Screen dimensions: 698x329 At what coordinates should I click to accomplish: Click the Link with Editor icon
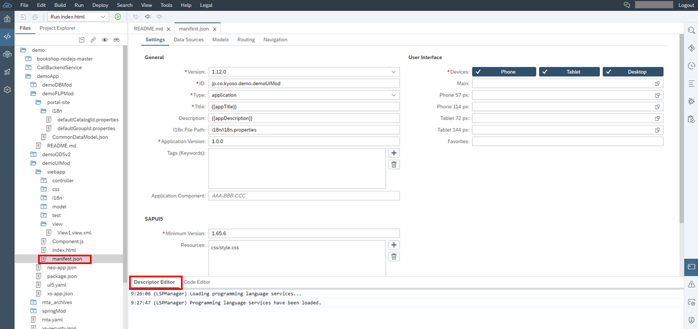pos(93,40)
